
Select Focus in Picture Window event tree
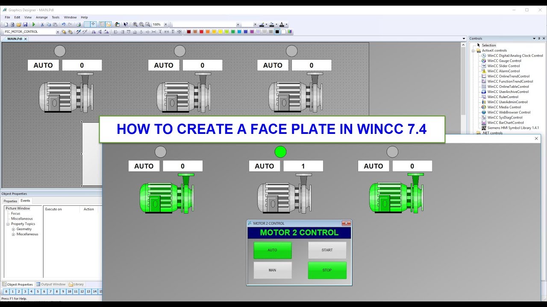(x=15, y=214)
